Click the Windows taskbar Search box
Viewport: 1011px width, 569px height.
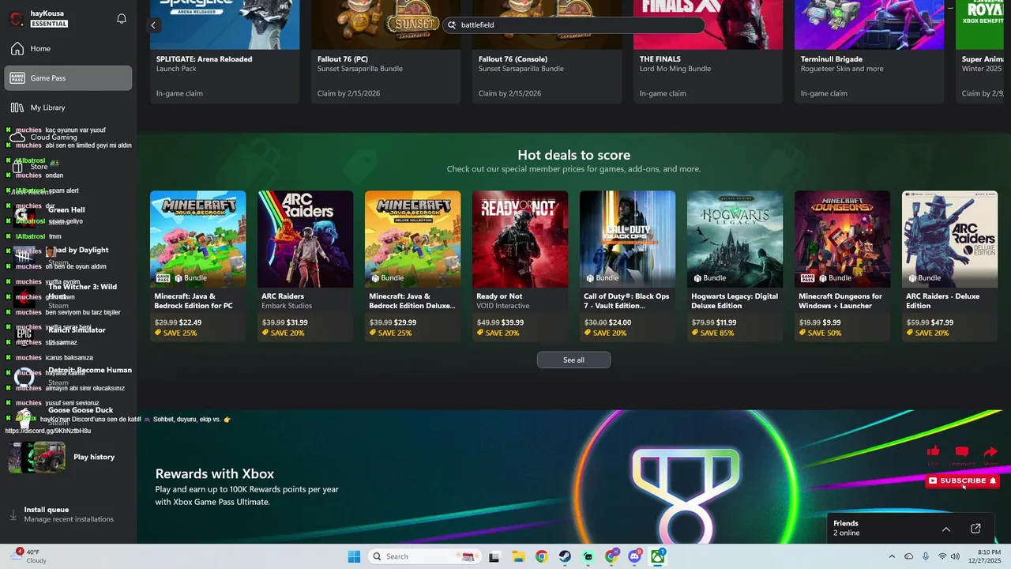(x=424, y=556)
